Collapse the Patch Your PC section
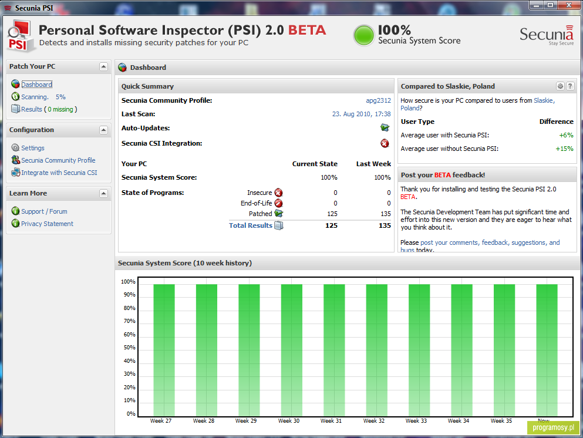The width and height of the screenshot is (583, 438). pos(104,66)
